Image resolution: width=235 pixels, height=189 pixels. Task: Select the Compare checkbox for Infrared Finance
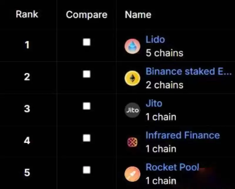click(87, 138)
